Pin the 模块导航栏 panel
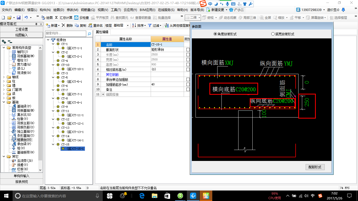358x201 pixels. tap(36, 24)
